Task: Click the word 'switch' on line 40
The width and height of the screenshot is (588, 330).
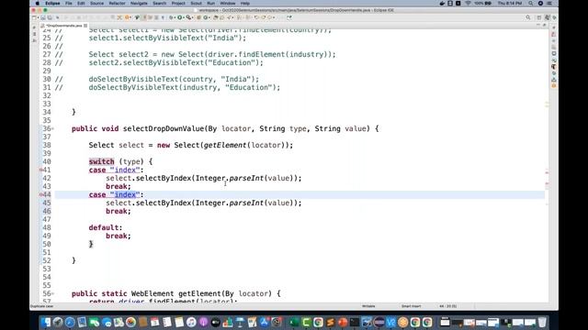Action: (x=101, y=161)
